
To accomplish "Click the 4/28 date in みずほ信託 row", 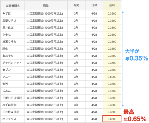I will (94, 105).
